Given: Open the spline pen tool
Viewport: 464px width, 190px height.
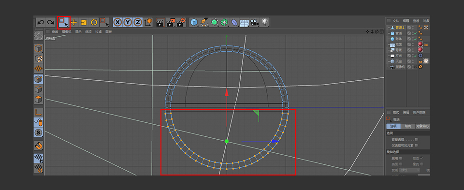Looking at the screenshot, I should coord(204,22).
